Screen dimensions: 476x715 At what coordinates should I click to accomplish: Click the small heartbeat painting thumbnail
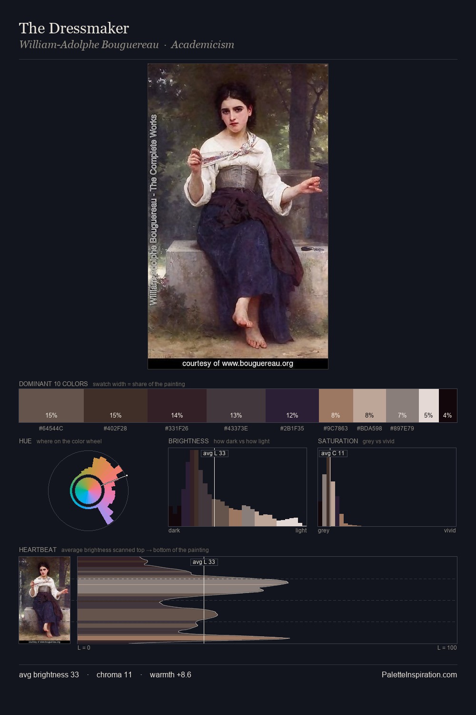(x=45, y=600)
